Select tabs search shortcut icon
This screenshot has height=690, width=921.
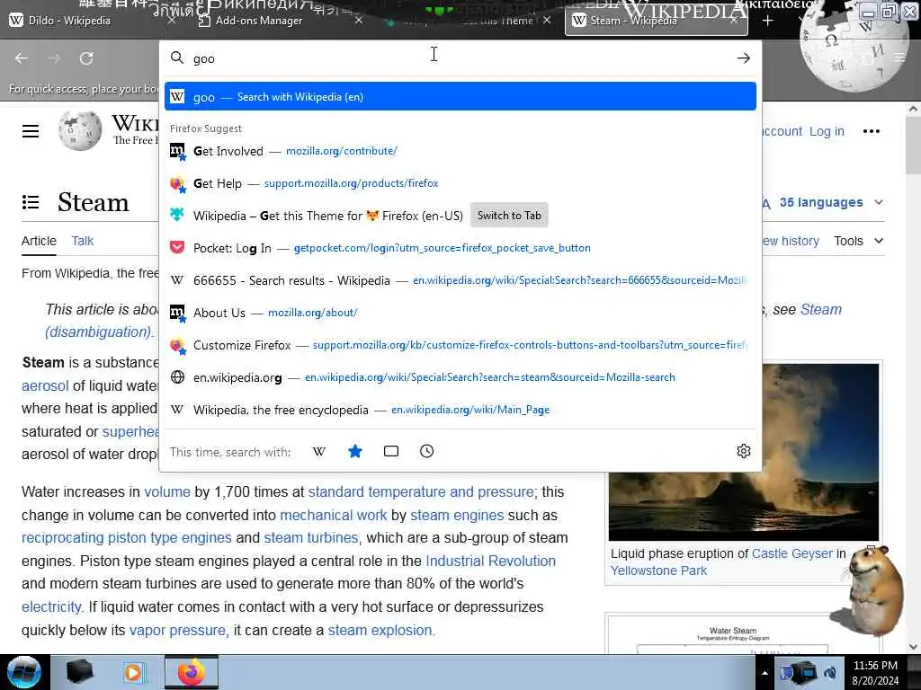pos(391,451)
